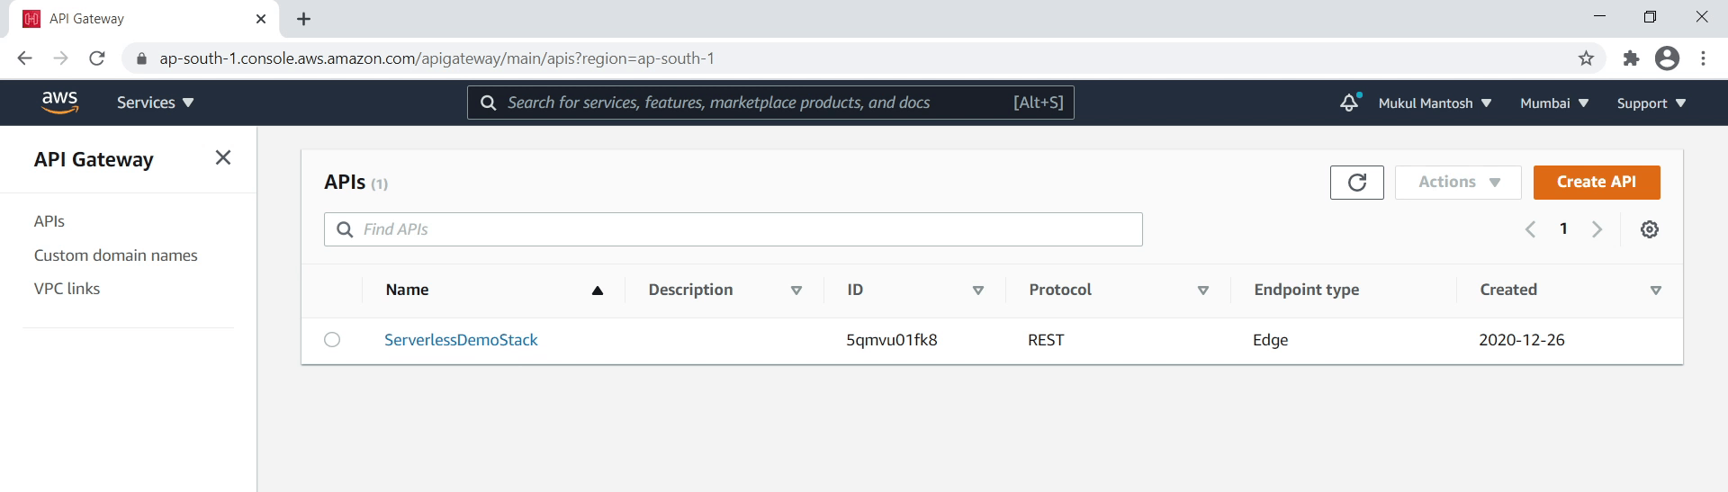This screenshot has width=1728, height=492.
Task: Open the Support menu
Action: tap(1651, 103)
